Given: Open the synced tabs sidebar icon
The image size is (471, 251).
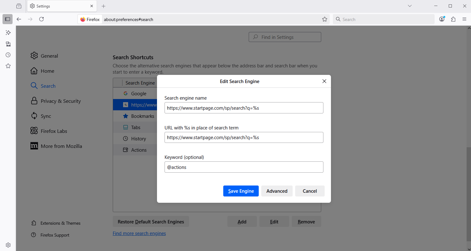Looking at the screenshot, I should click(8, 44).
